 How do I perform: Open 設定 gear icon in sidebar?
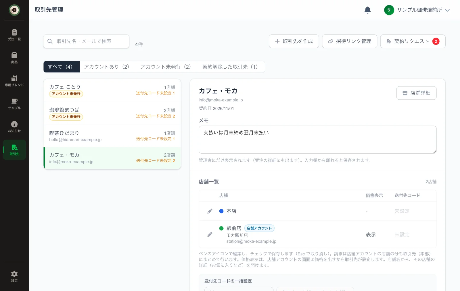click(14, 276)
